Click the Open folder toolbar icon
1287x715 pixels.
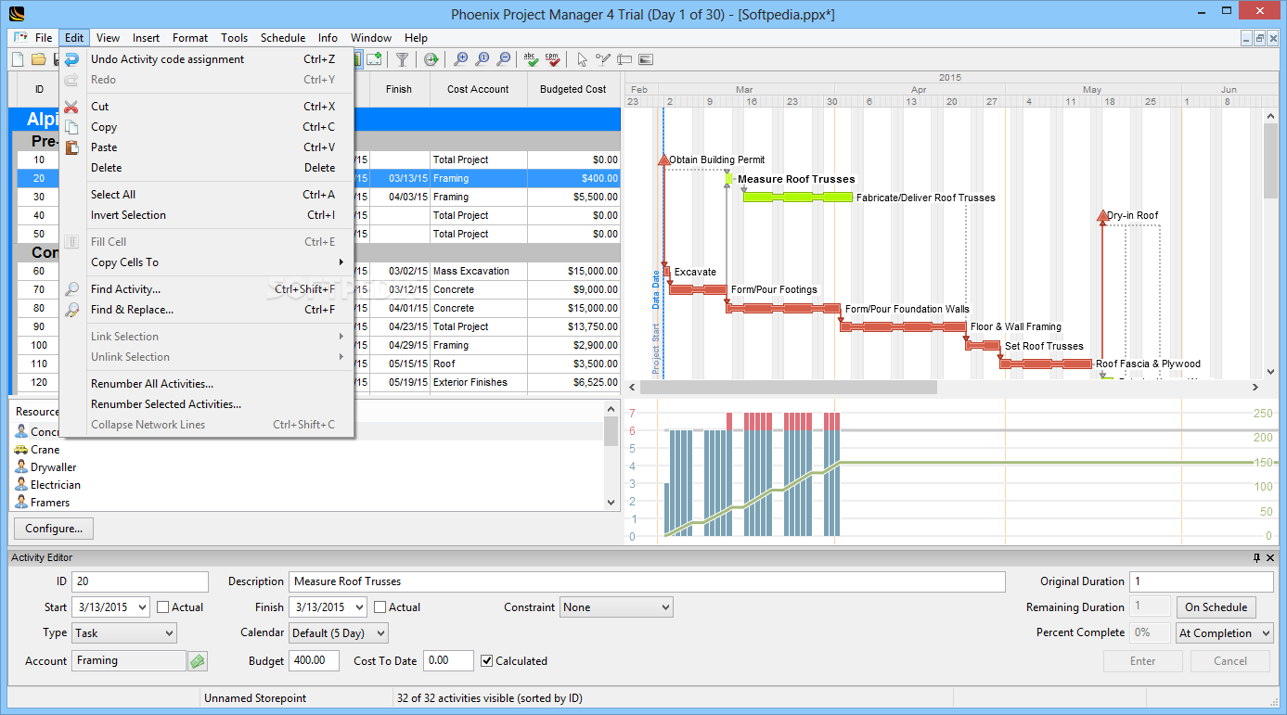[38, 59]
